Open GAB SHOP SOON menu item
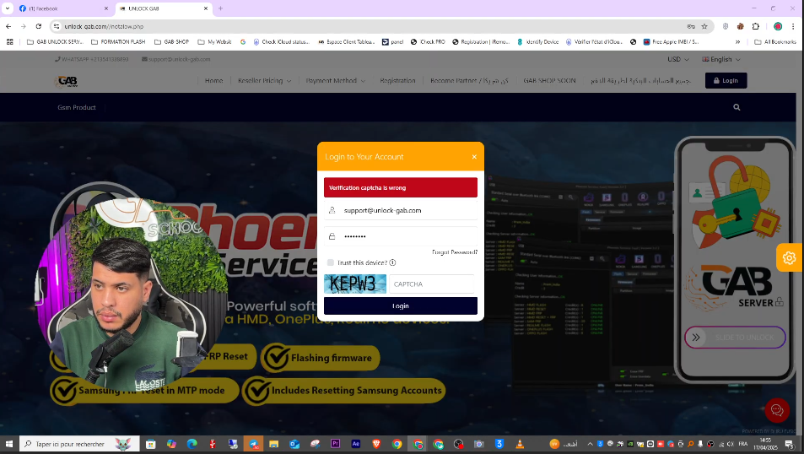This screenshot has width=804, height=454. 549,80
